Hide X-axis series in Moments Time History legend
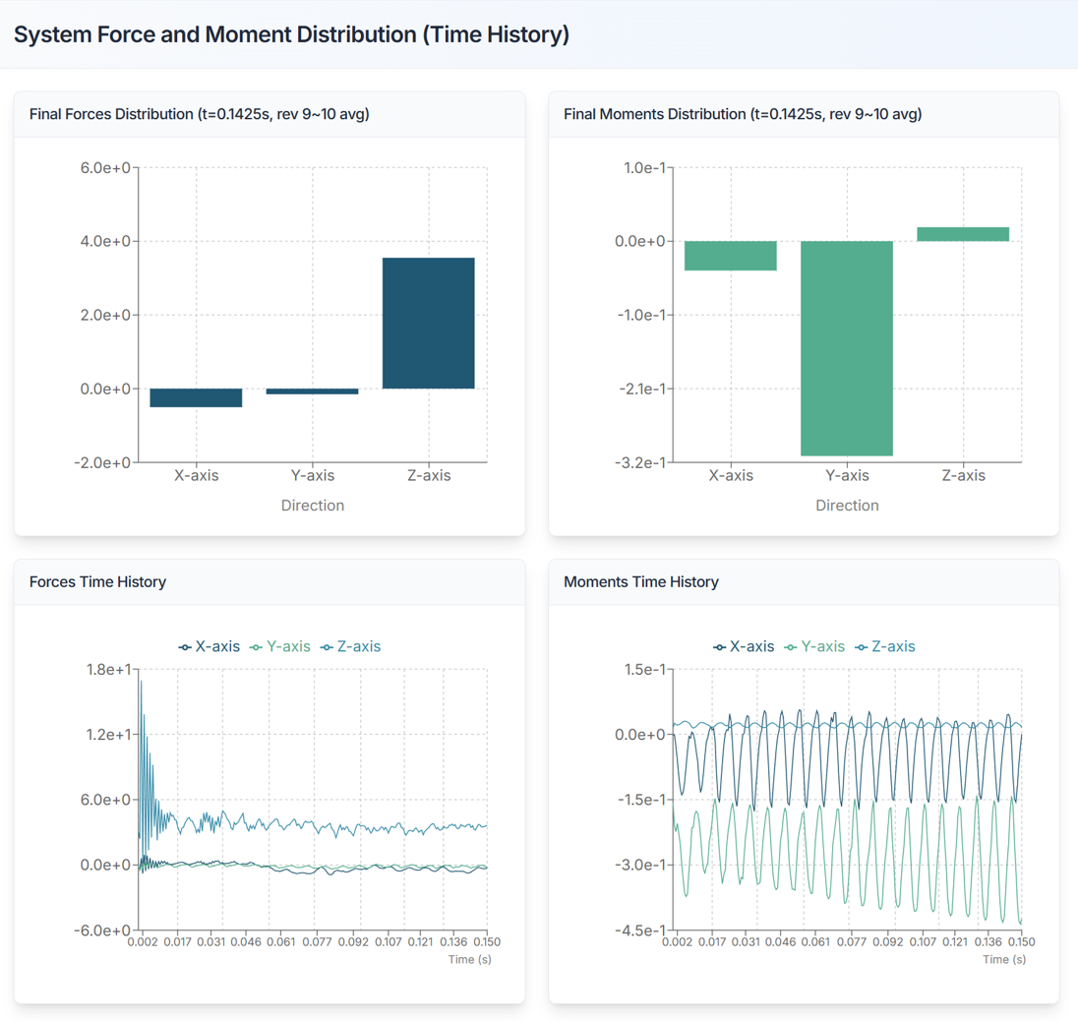 point(744,647)
